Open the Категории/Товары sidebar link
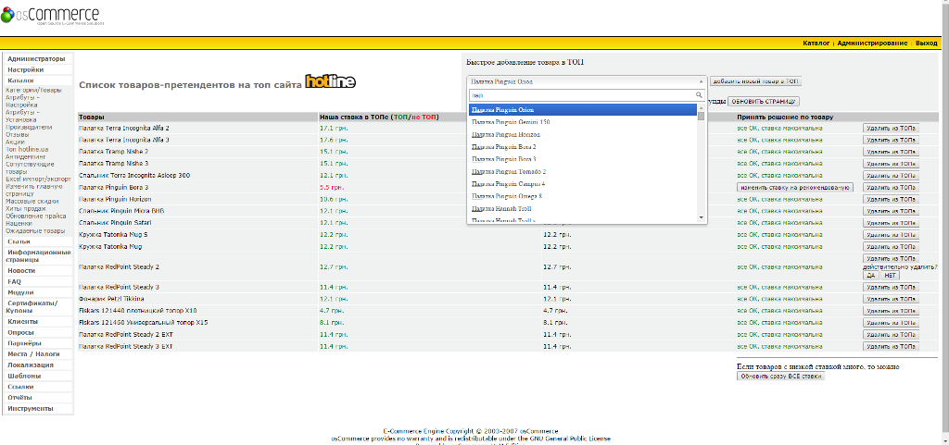949x445 pixels. click(34, 91)
